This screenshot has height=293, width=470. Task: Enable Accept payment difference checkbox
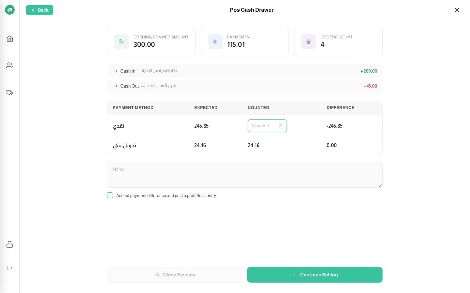tap(110, 195)
